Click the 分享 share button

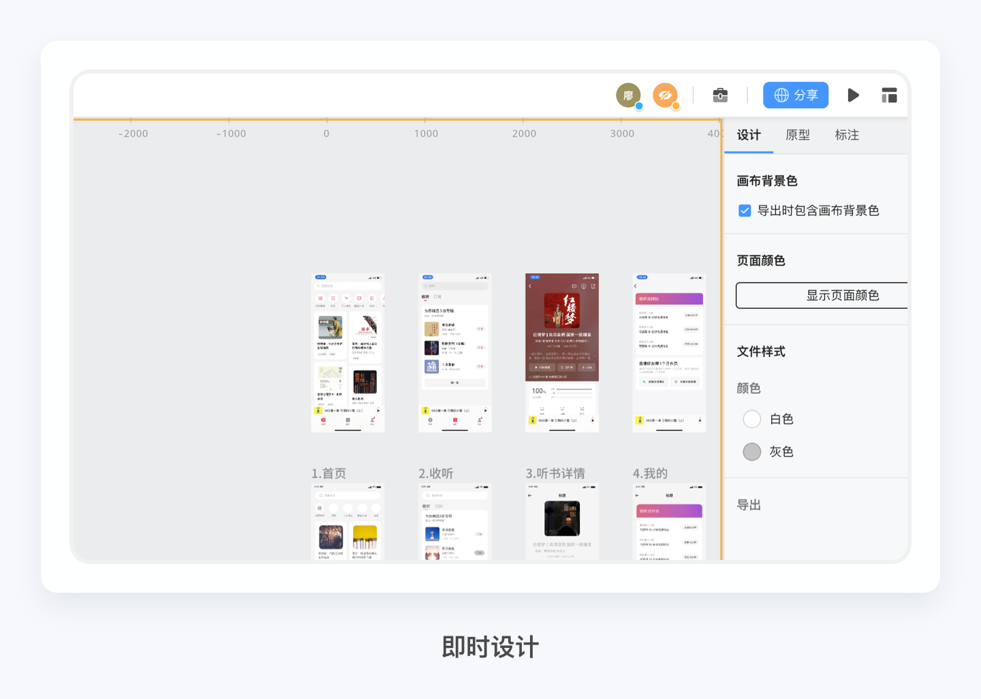[x=796, y=95]
